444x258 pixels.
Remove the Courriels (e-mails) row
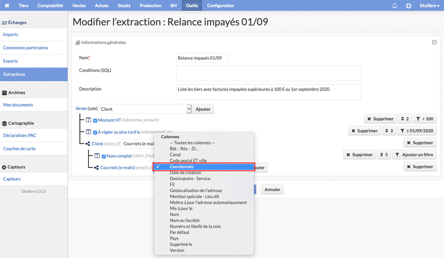click(420, 167)
